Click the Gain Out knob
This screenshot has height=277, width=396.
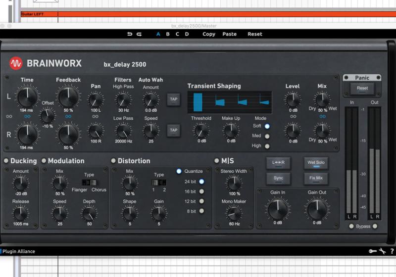tap(317, 209)
